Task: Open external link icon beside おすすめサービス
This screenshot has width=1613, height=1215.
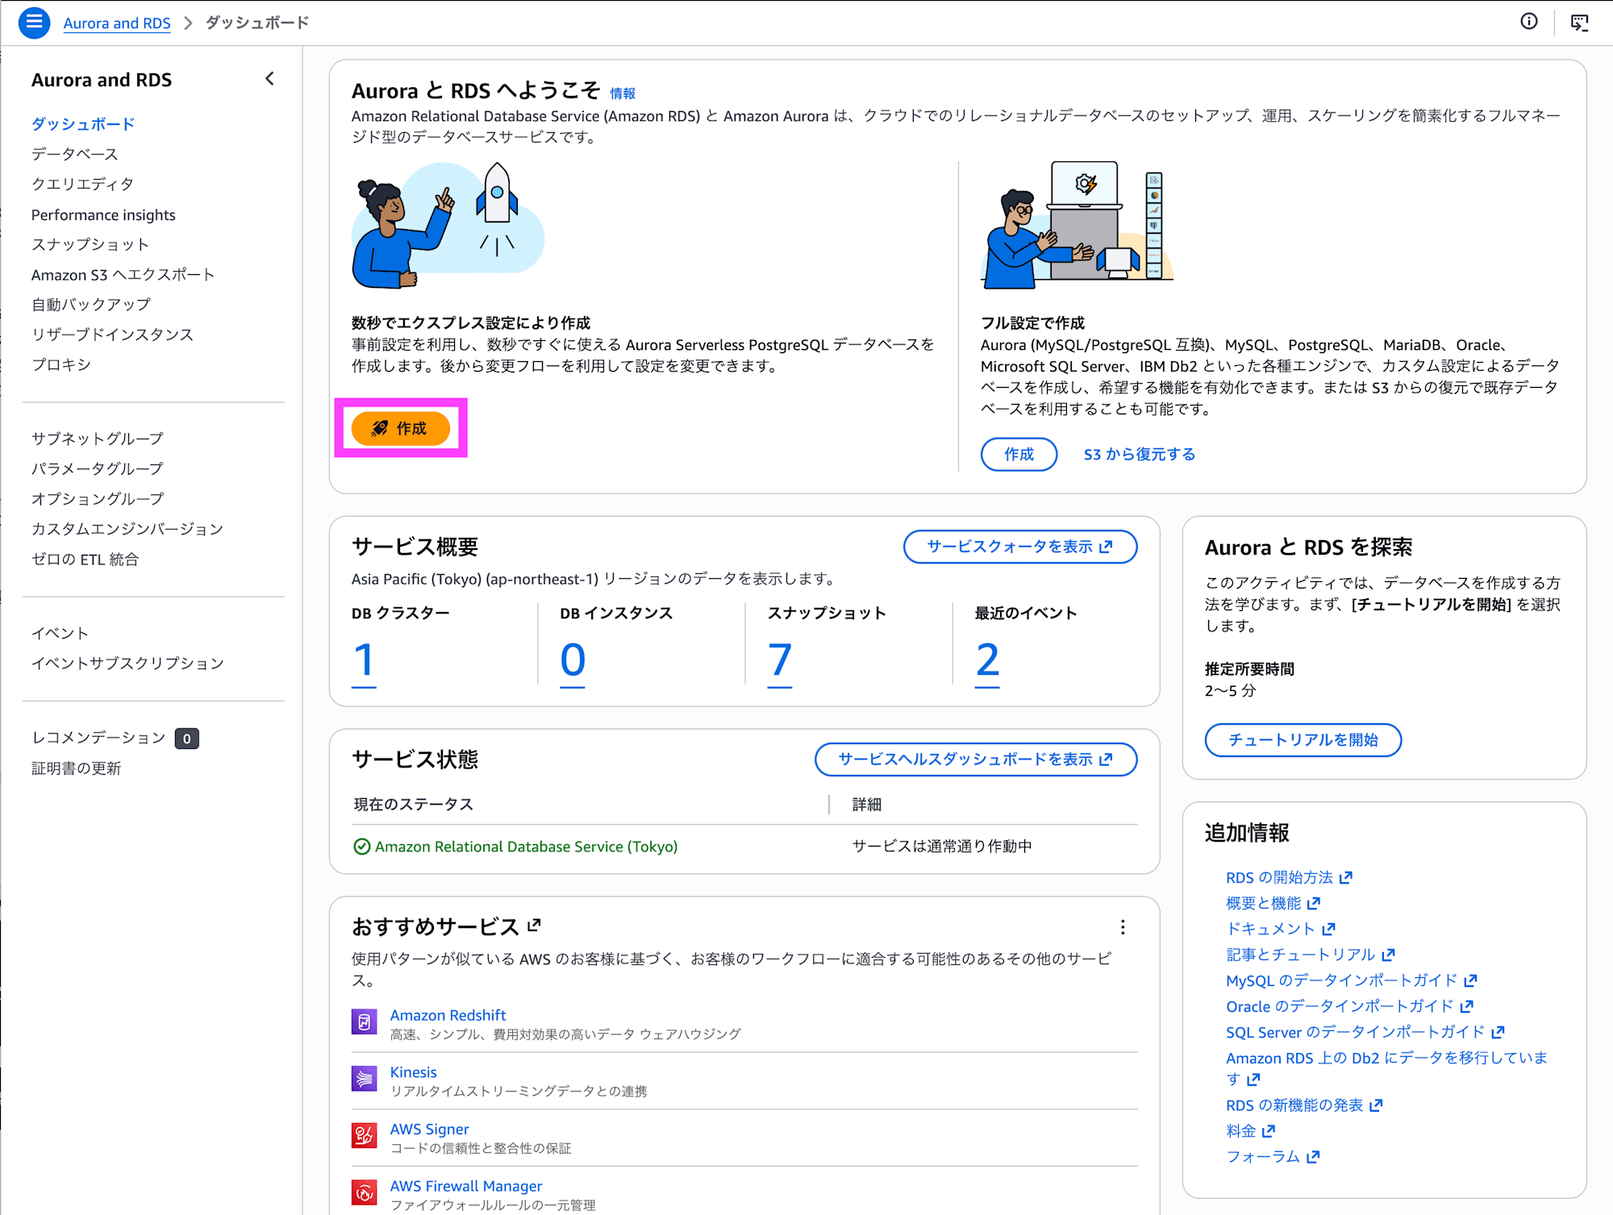Action: 534,926
